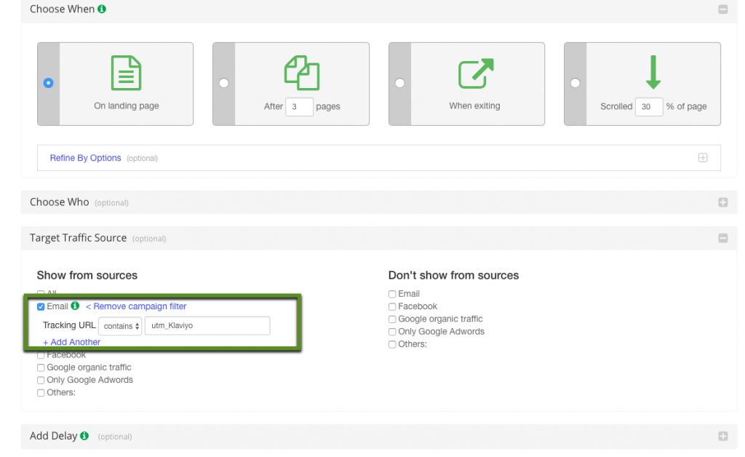Collapse the Choose When section with minus icon
745x457 pixels.
point(723,9)
